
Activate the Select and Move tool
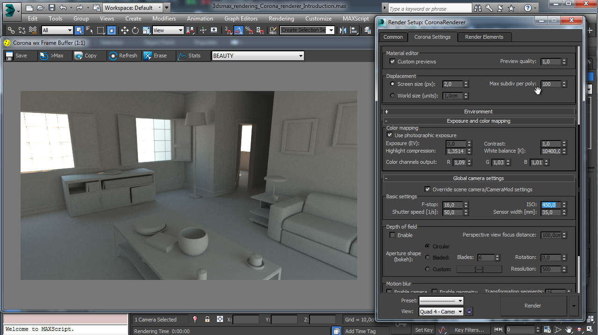click(x=125, y=30)
